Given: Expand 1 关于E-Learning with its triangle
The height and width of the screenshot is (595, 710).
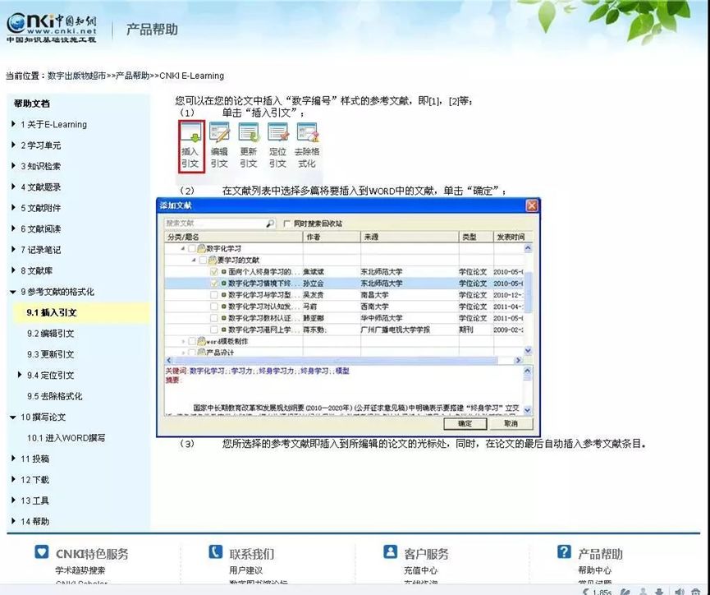Looking at the screenshot, I should click(x=13, y=124).
